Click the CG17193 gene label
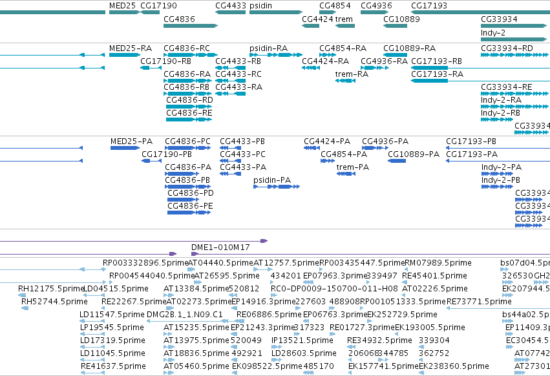The image size is (550, 376). point(429,6)
